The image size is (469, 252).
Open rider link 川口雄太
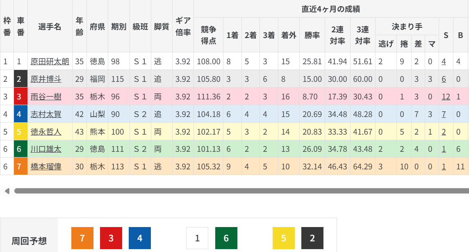point(46,149)
